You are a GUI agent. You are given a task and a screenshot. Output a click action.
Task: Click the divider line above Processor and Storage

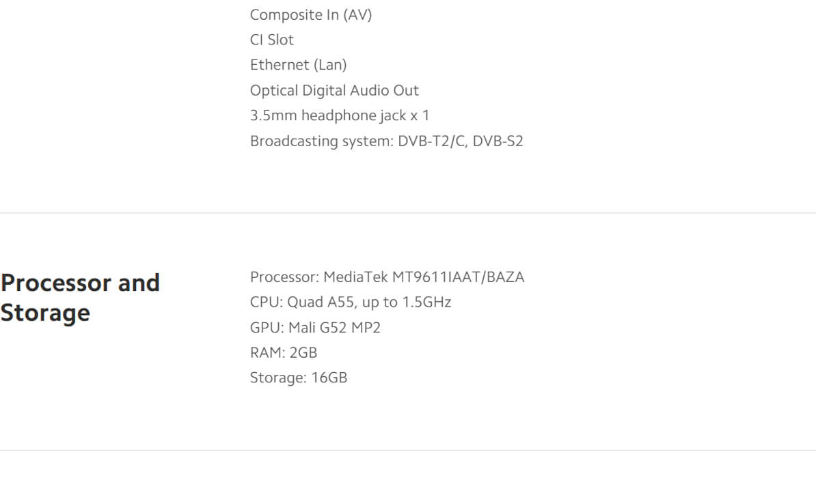pos(408,213)
